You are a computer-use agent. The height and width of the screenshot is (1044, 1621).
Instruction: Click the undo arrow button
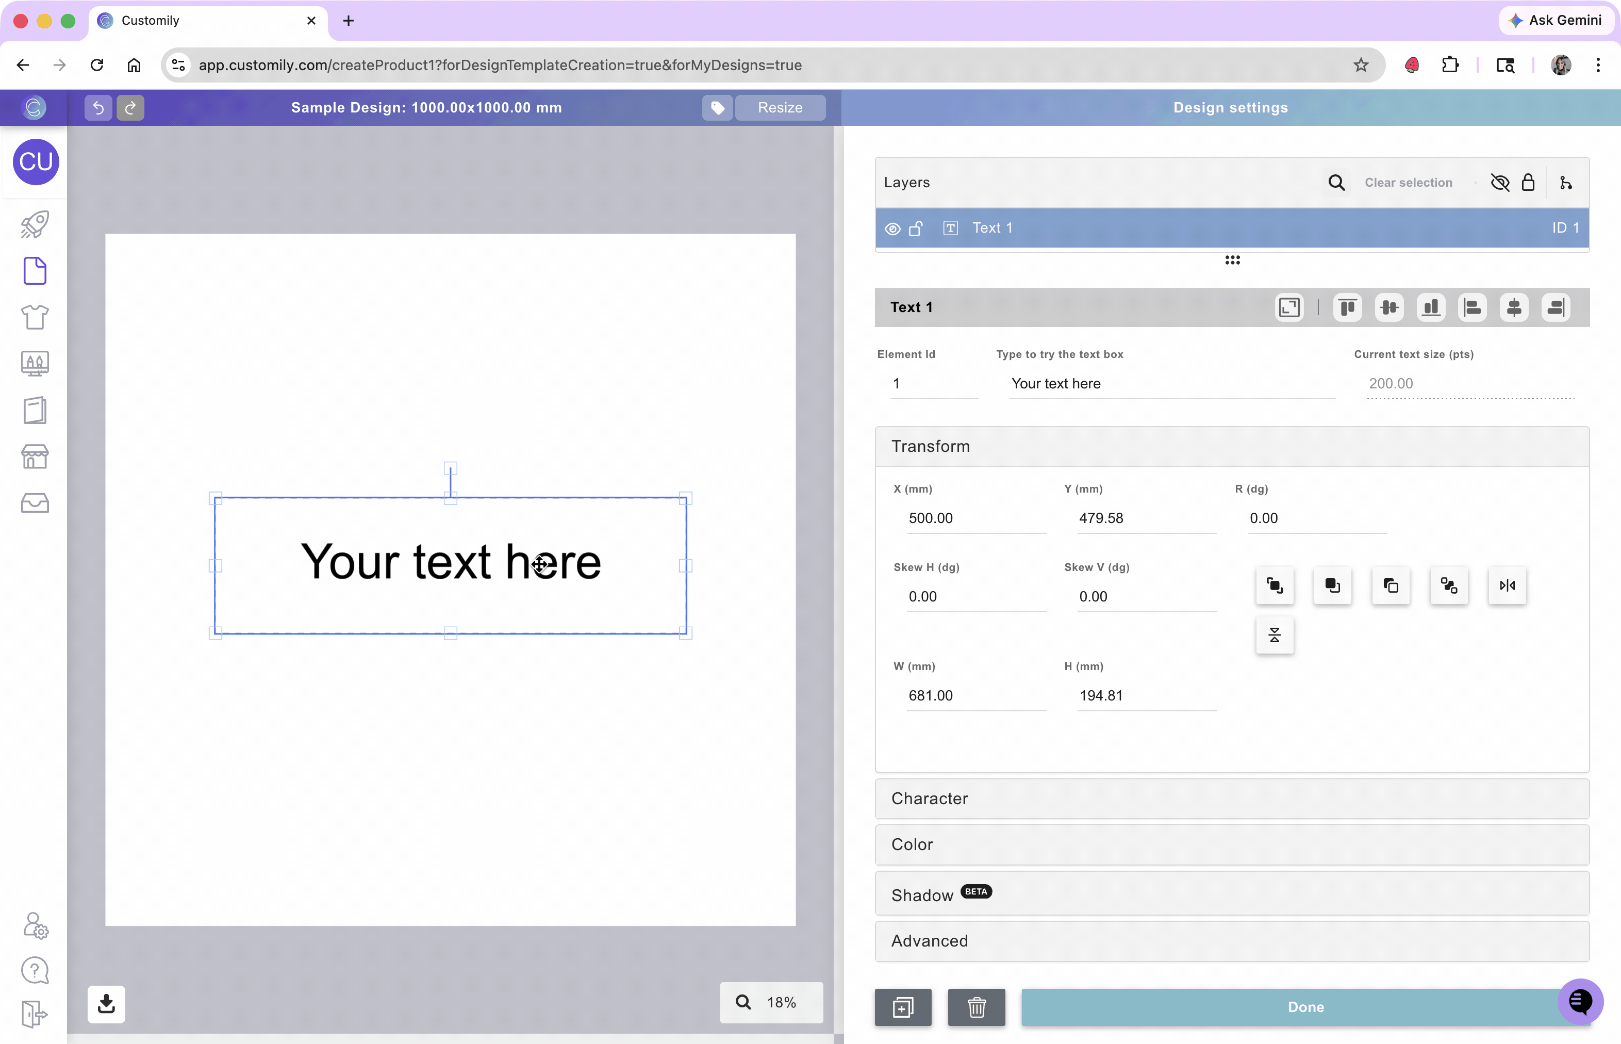[98, 108]
